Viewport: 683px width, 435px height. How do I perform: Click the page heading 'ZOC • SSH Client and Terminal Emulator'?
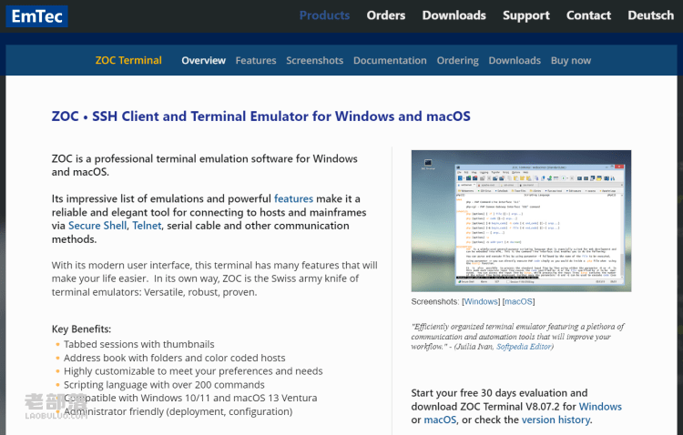(261, 116)
